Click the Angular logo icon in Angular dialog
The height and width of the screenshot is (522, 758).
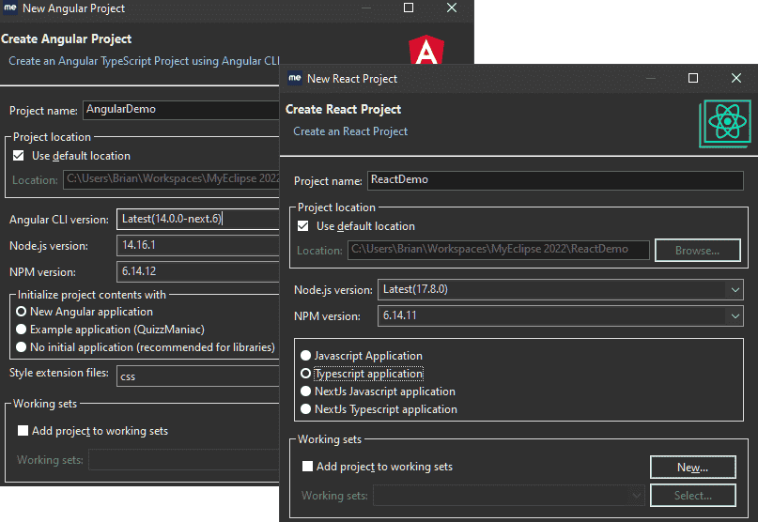[426, 50]
